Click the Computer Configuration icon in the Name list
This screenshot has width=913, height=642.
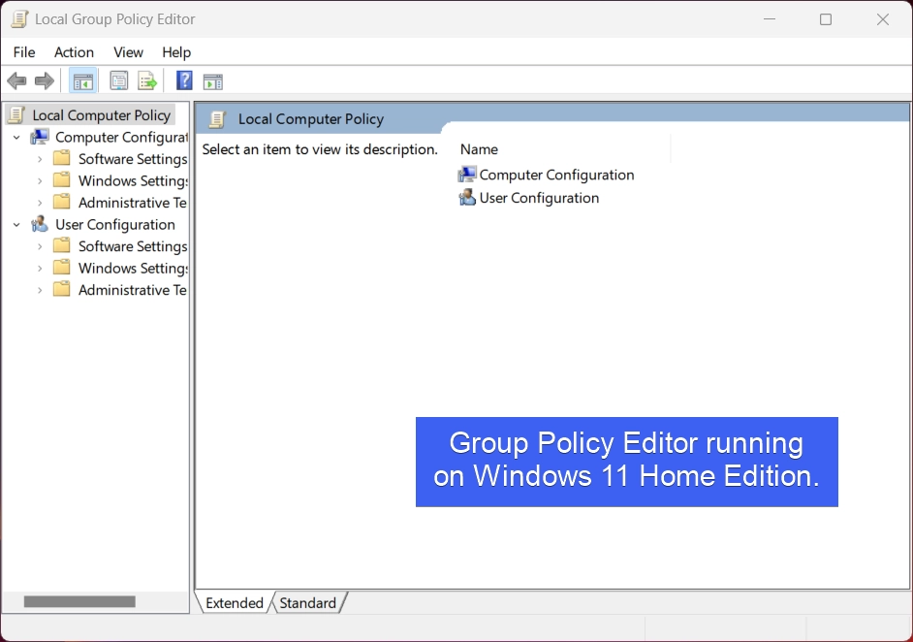click(x=467, y=175)
